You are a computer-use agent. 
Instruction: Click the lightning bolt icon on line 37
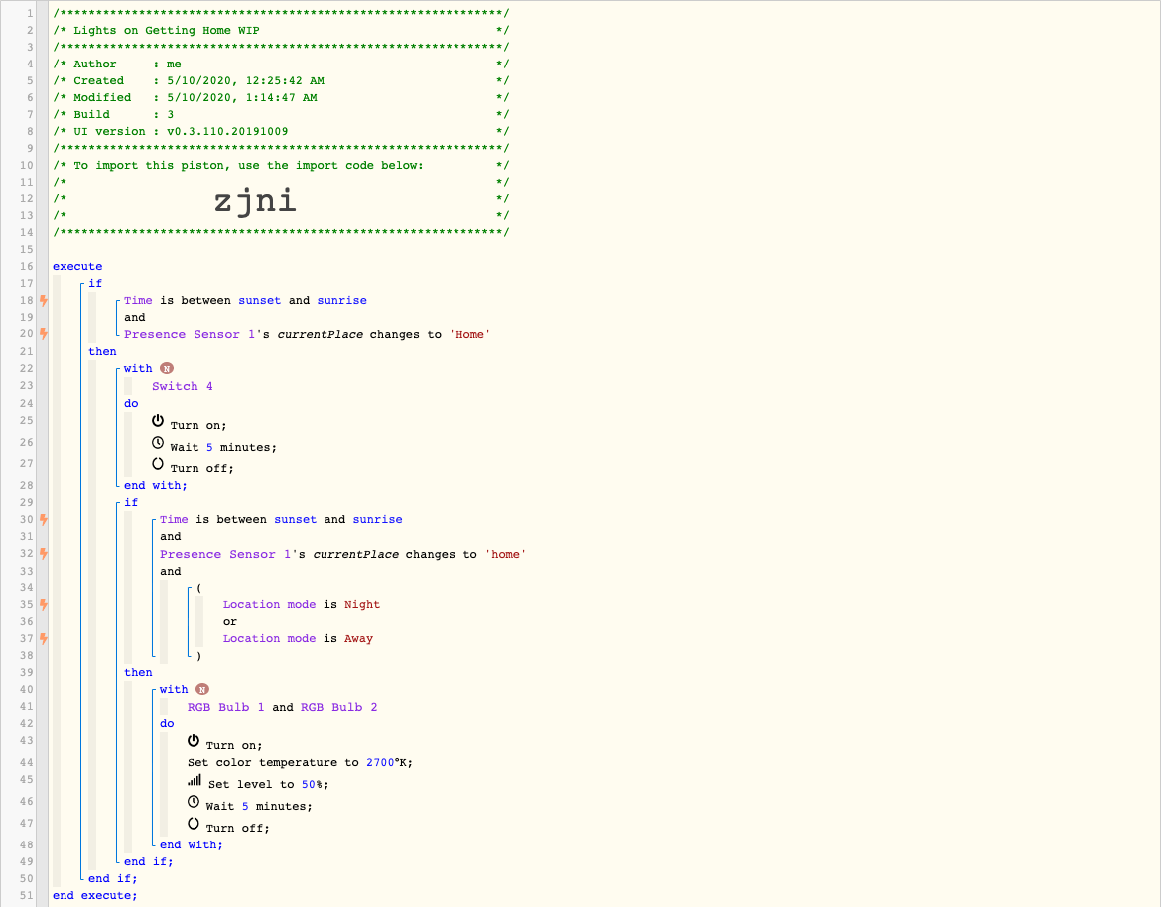click(44, 638)
